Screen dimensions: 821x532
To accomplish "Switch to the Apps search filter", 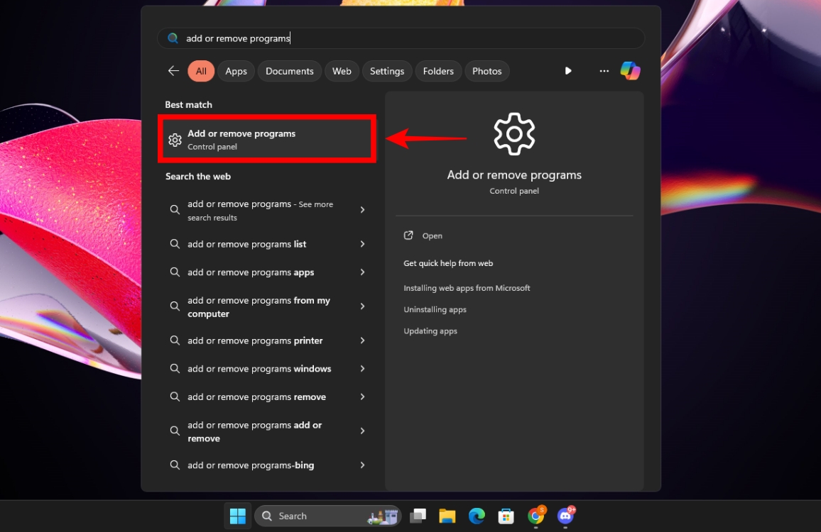I will point(236,70).
